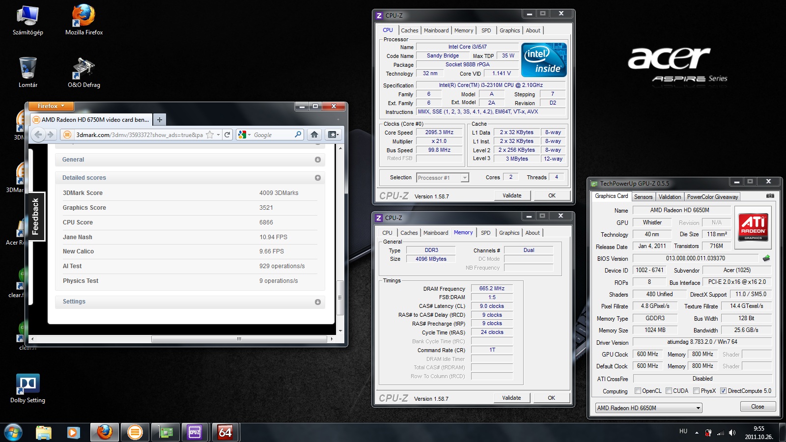Open the Sensors tab in GPU-Z
Image resolution: width=786 pixels, height=442 pixels.
click(643, 197)
